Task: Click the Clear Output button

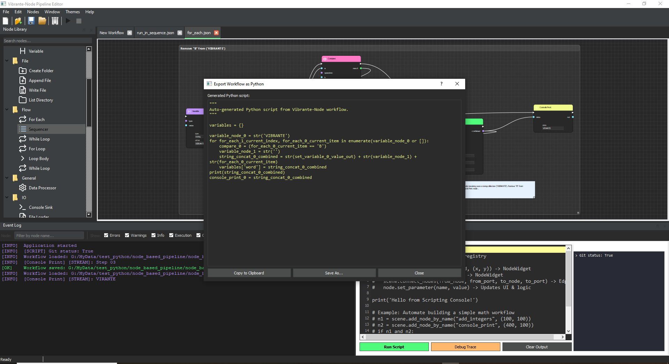Action: pos(537,347)
